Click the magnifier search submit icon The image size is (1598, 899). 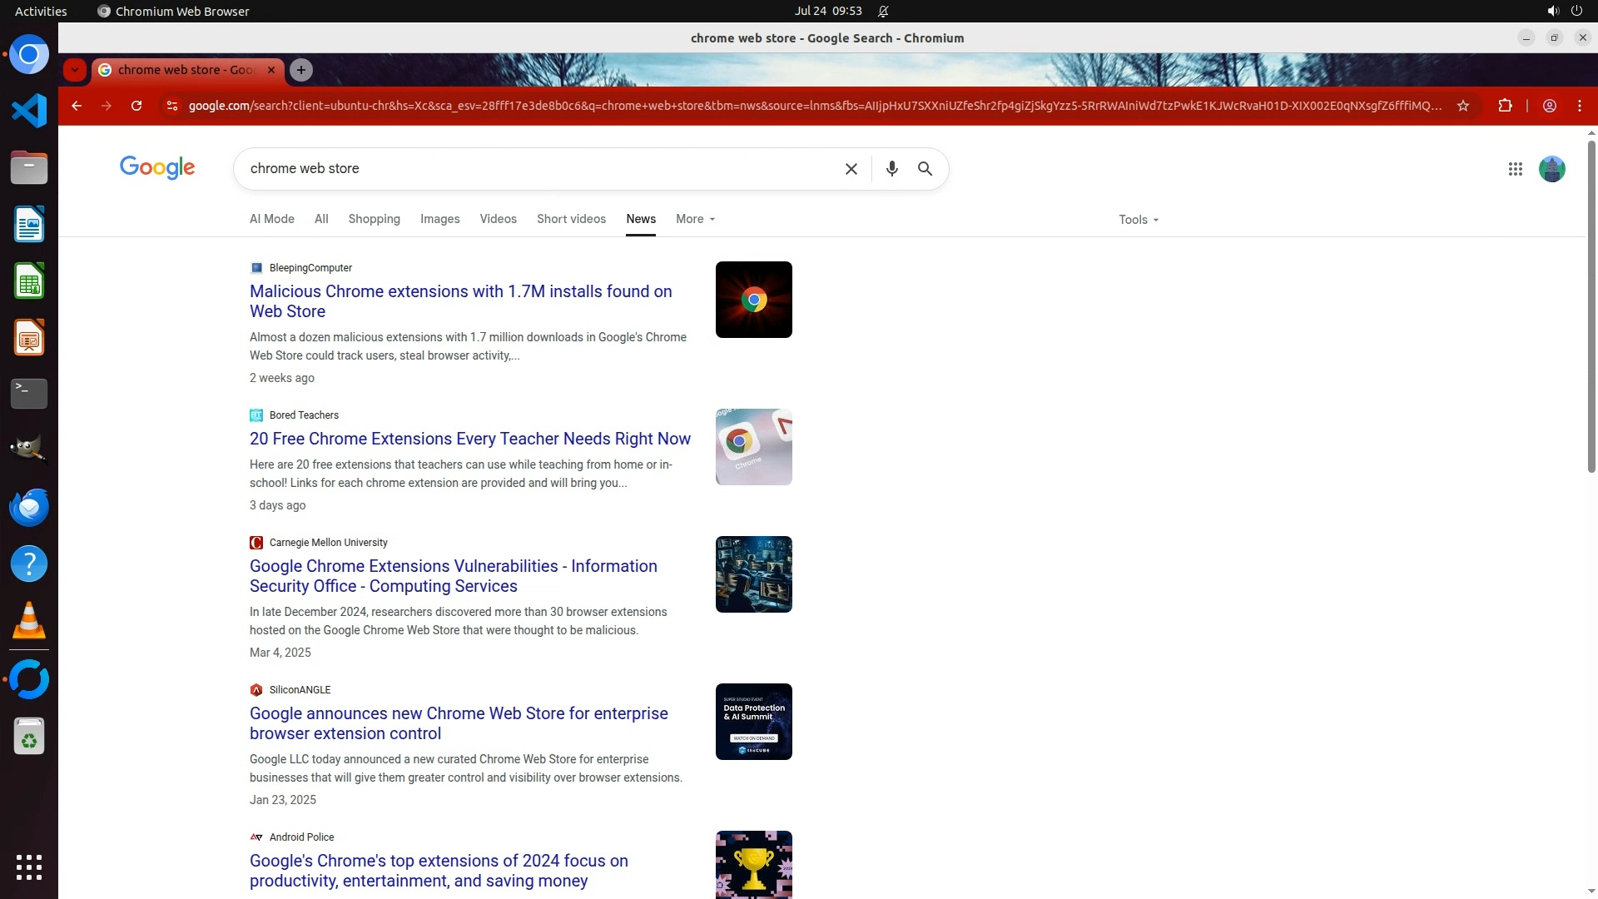click(925, 168)
